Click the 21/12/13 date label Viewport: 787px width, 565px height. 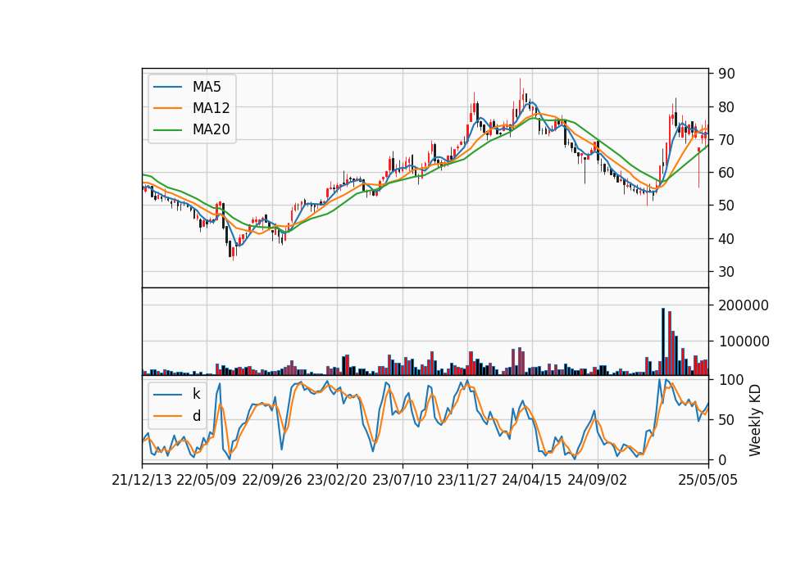tap(142, 480)
